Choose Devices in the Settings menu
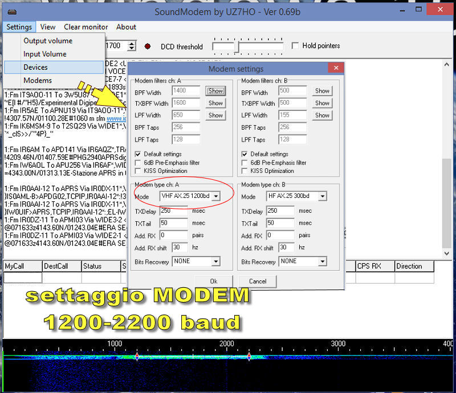Image resolution: width=456 pixels, height=393 pixels. click(x=54, y=67)
